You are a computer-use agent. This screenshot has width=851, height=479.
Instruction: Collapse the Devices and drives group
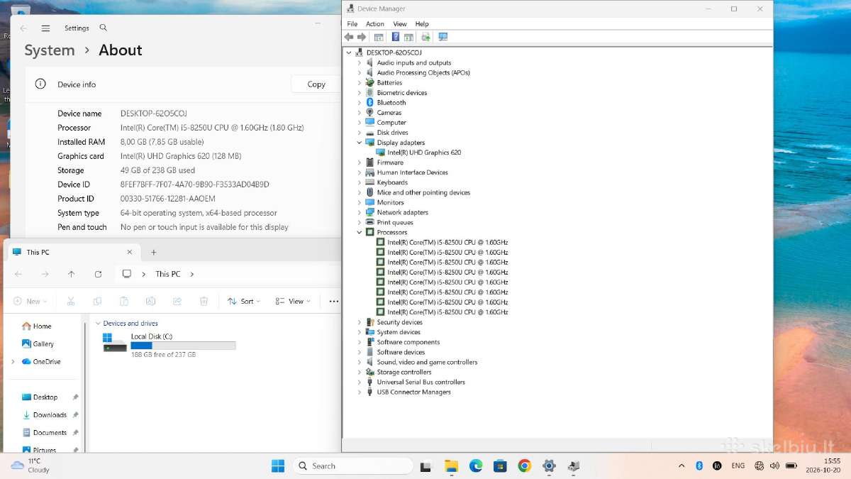(x=98, y=324)
